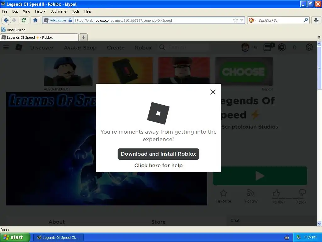This screenshot has height=242, width=322.
Task: Open the Downloads arrow button
Action: 316,20
